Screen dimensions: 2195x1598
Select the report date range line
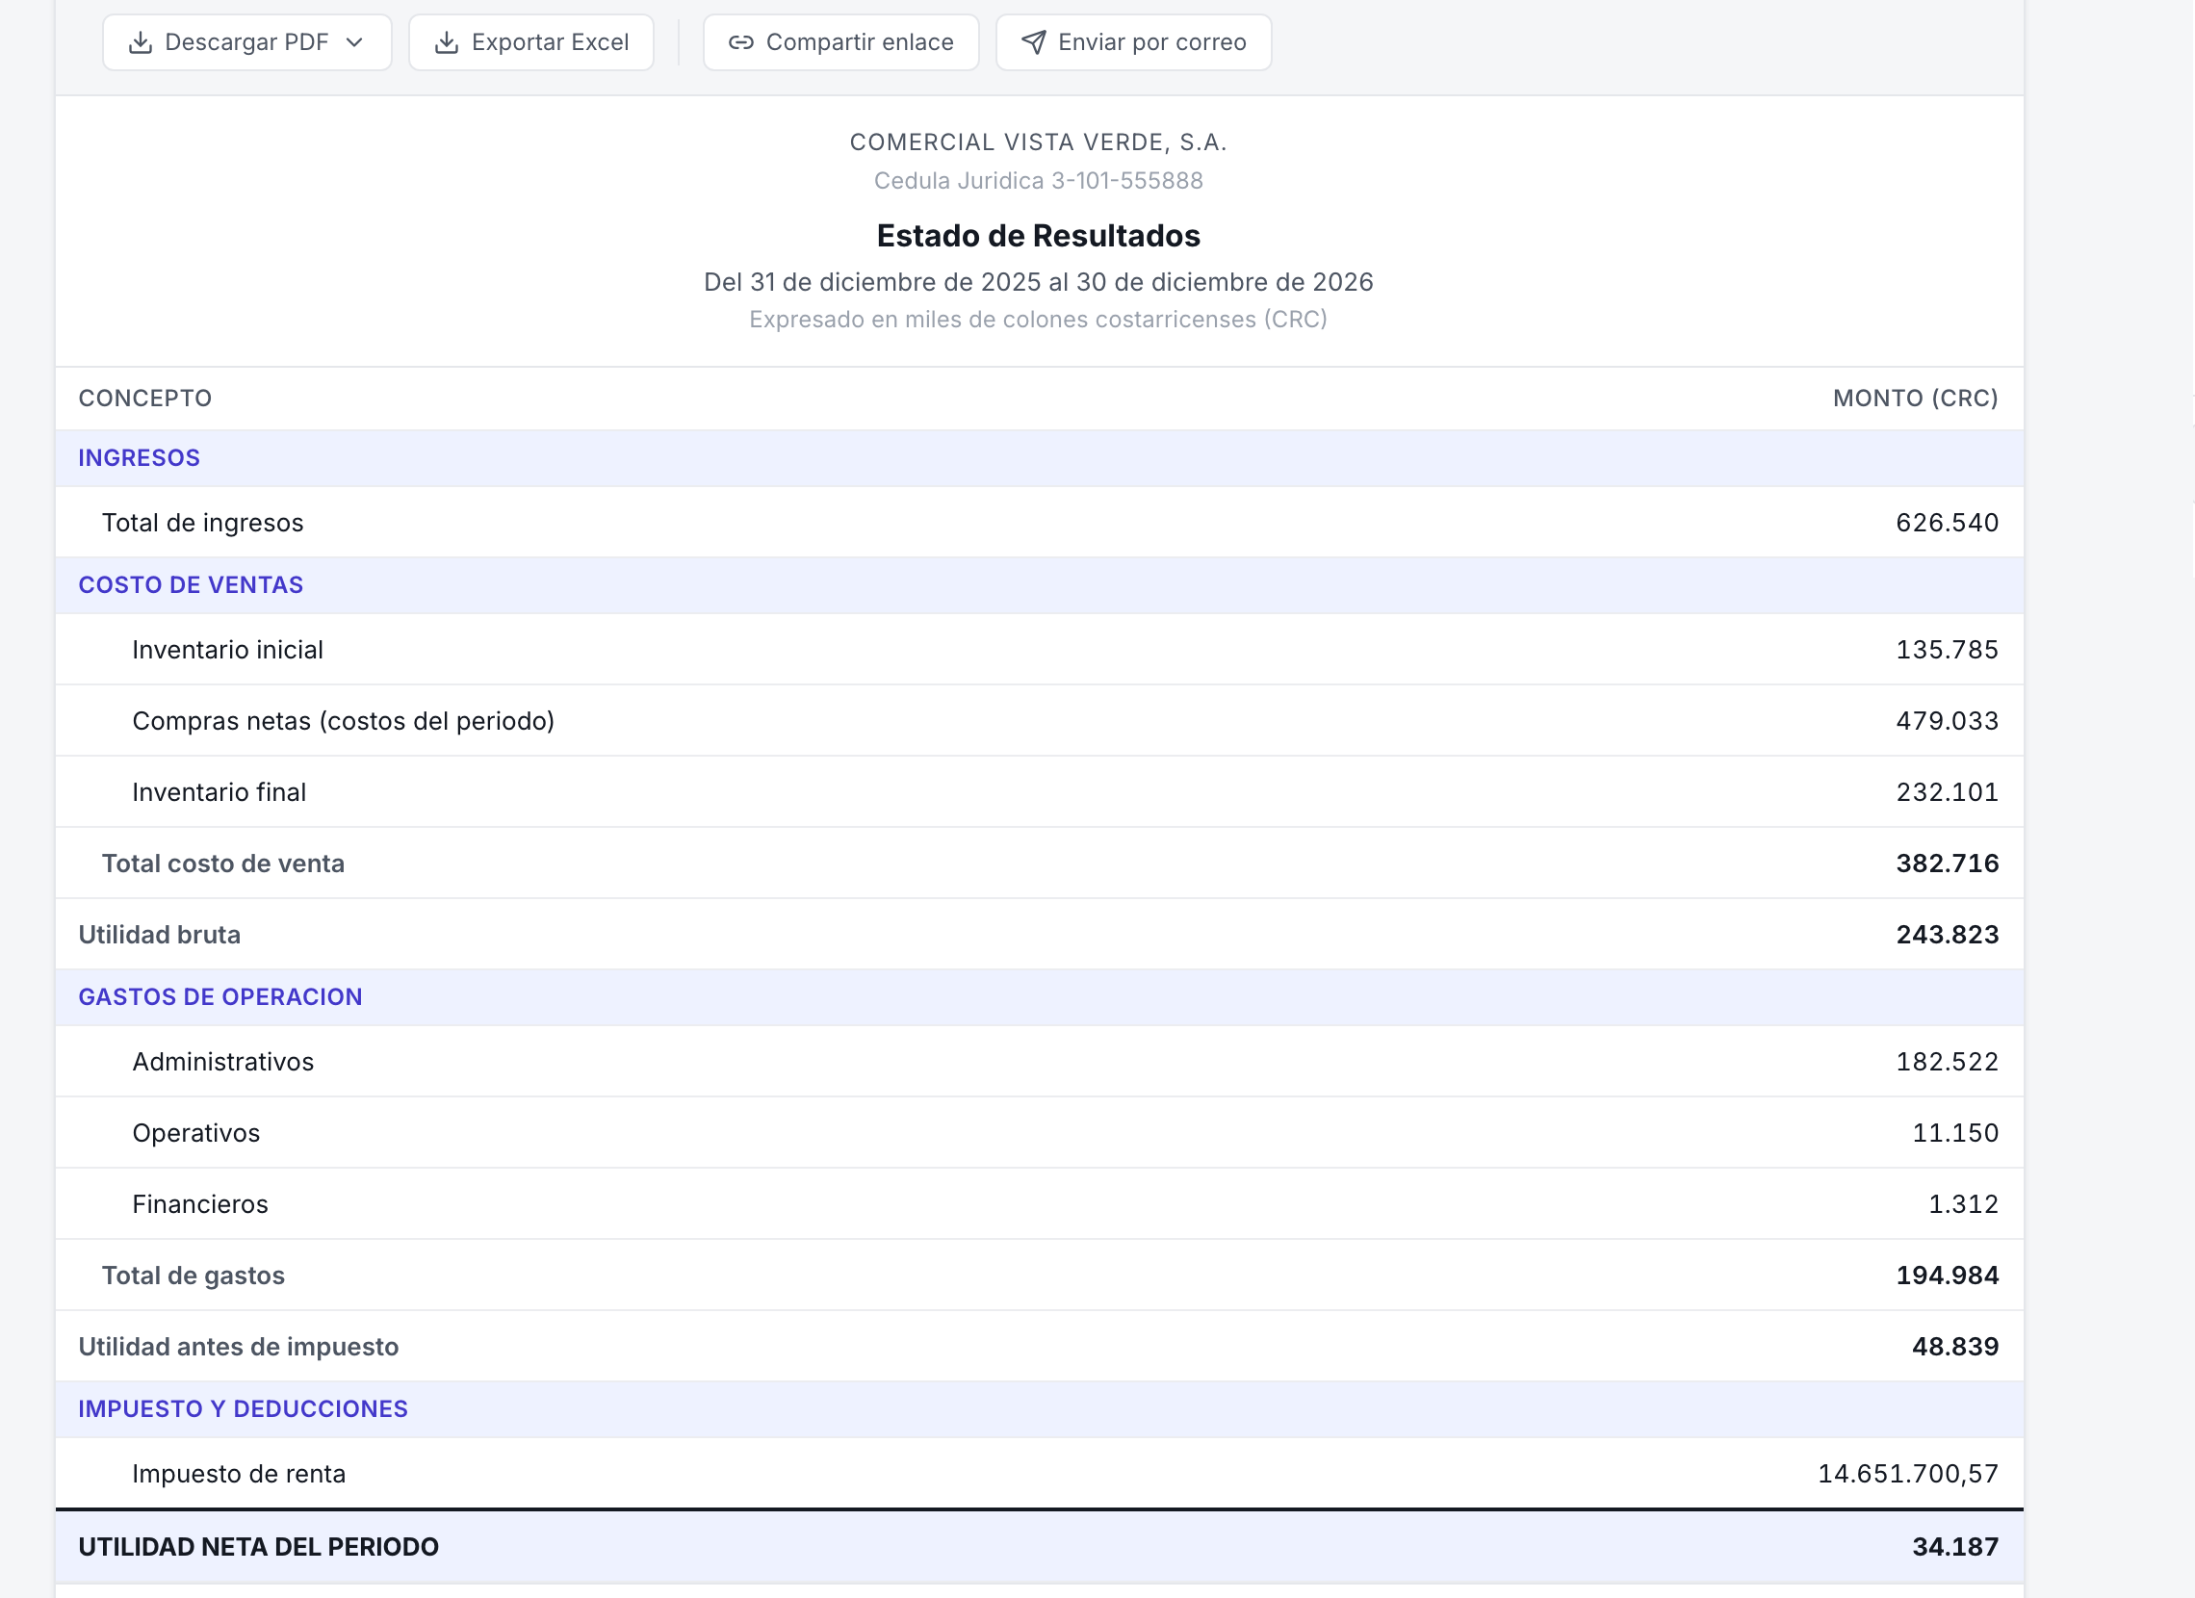click(x=1039, y=283)
